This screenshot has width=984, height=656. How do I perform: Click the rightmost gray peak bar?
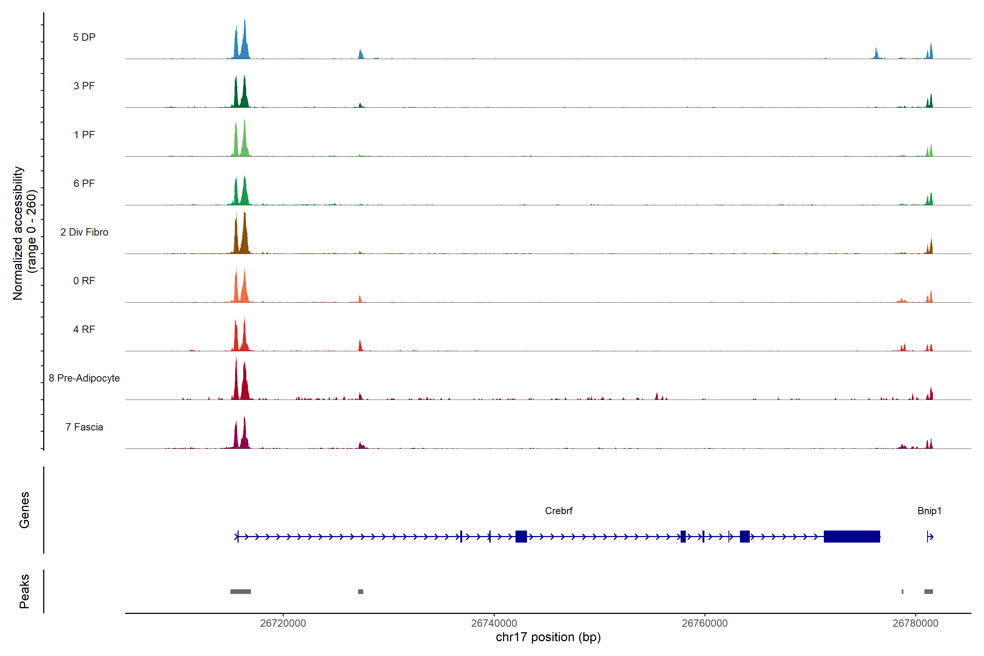(x=928, y=591)
